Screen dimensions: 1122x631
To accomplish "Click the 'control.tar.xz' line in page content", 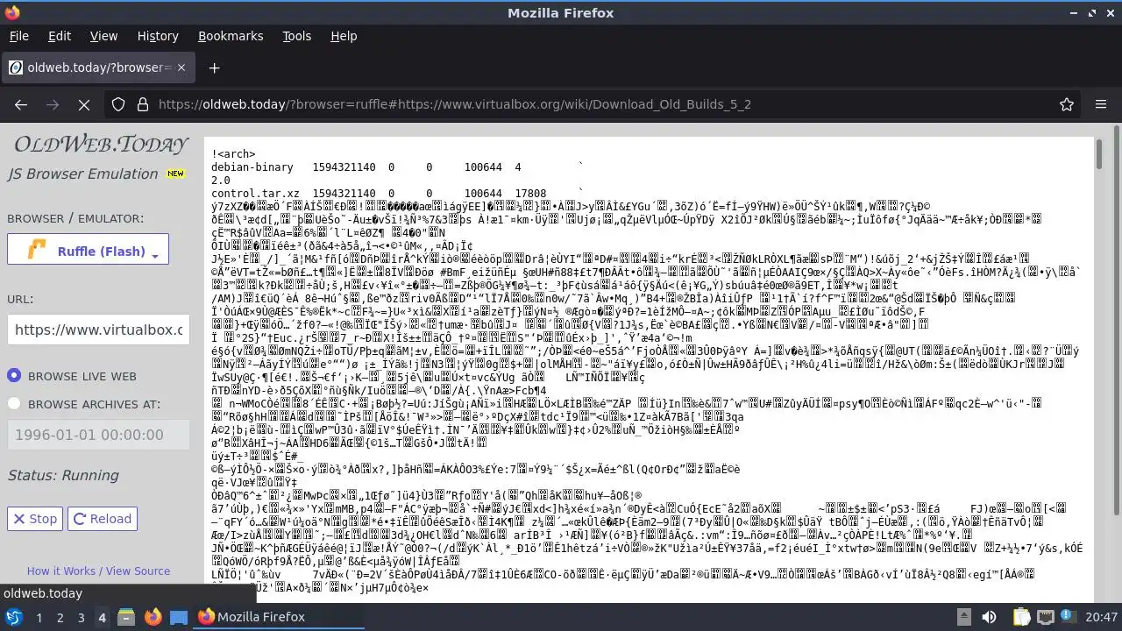I will (256, 194).
